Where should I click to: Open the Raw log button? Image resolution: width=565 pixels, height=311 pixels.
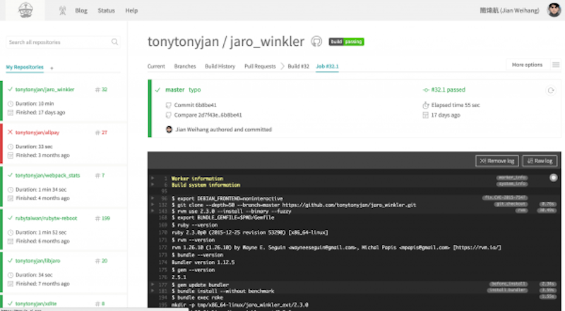pyautogui.click(x=540, y=161)
